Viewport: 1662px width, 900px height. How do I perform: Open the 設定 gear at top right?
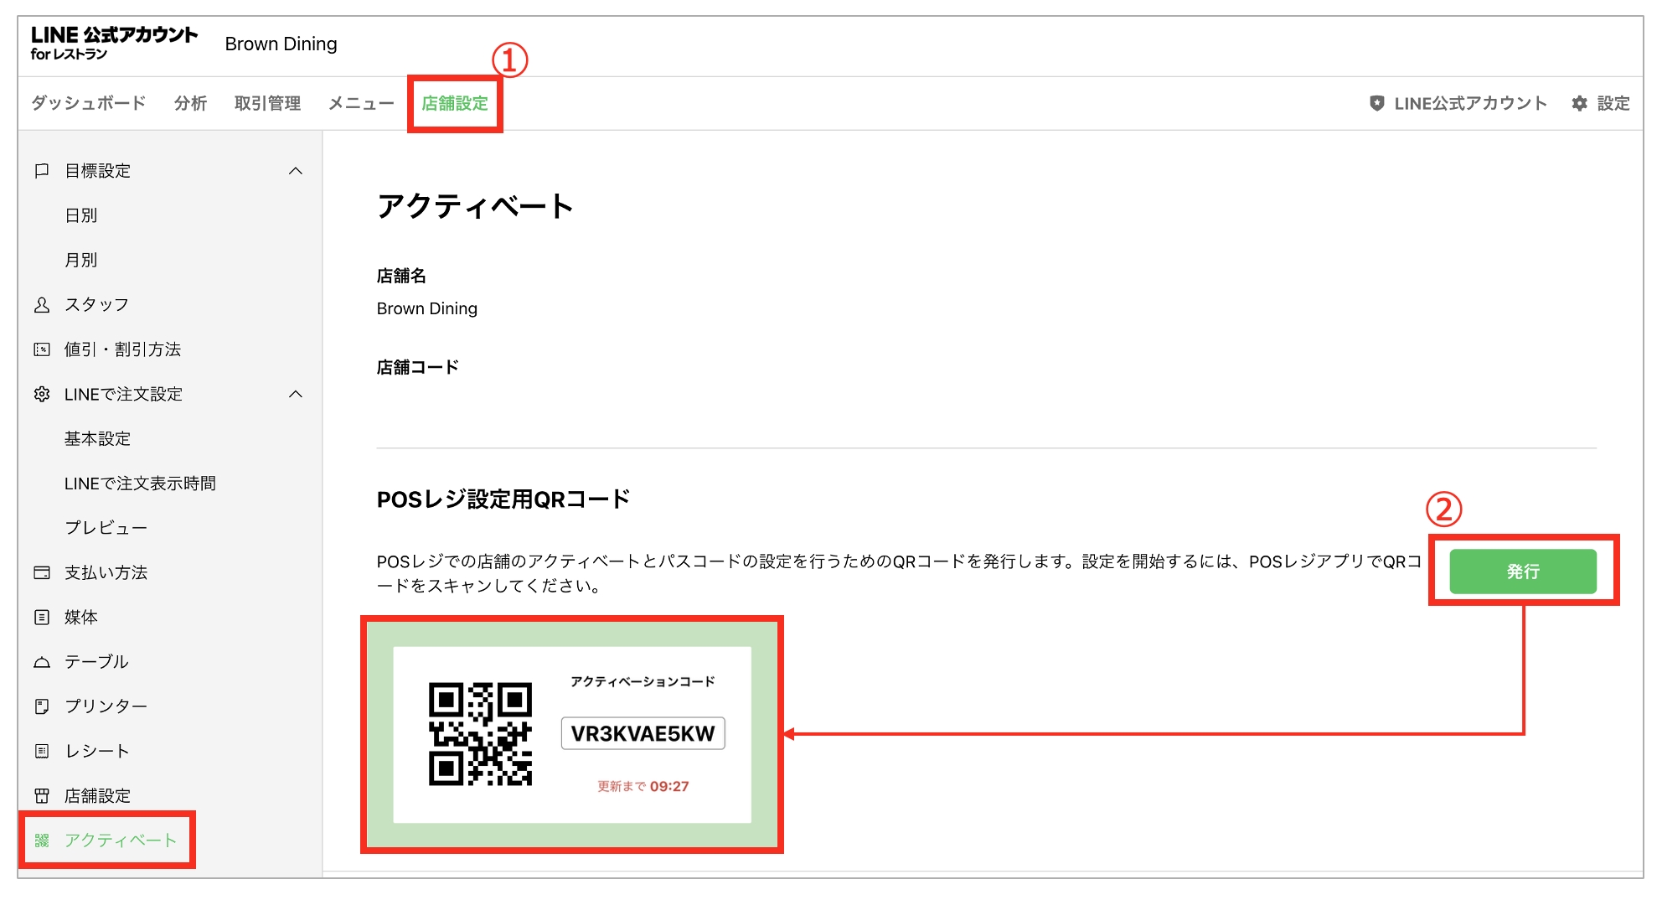1580,103
